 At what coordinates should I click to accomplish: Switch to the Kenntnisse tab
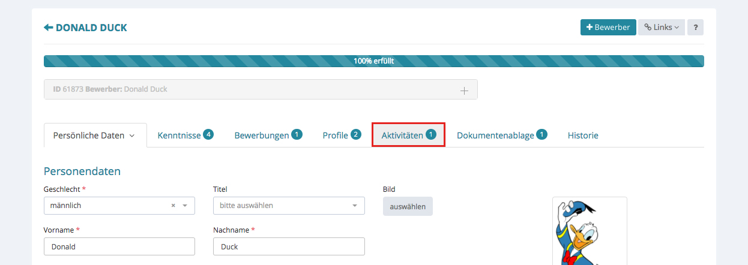coord(185,135)
